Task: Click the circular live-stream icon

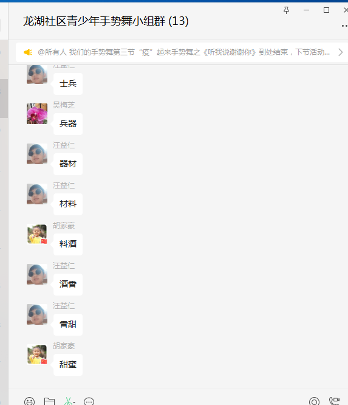Action: [x=314, y=401]
